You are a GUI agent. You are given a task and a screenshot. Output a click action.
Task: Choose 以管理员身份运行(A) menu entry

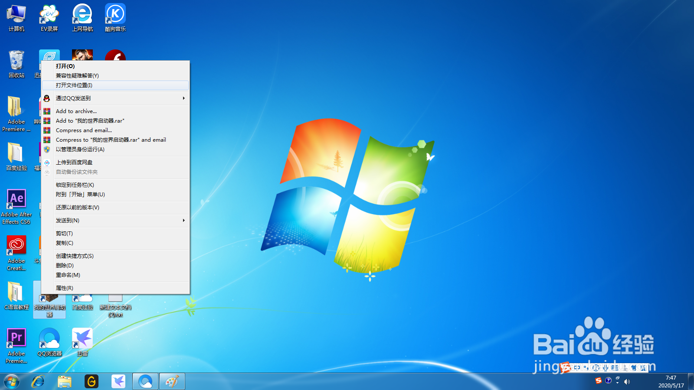[x=115, y=149]
